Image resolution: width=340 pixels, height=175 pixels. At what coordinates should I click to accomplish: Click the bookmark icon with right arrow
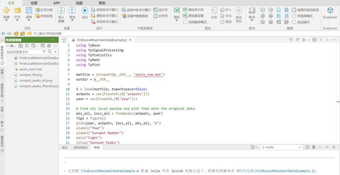coord(286,16)
